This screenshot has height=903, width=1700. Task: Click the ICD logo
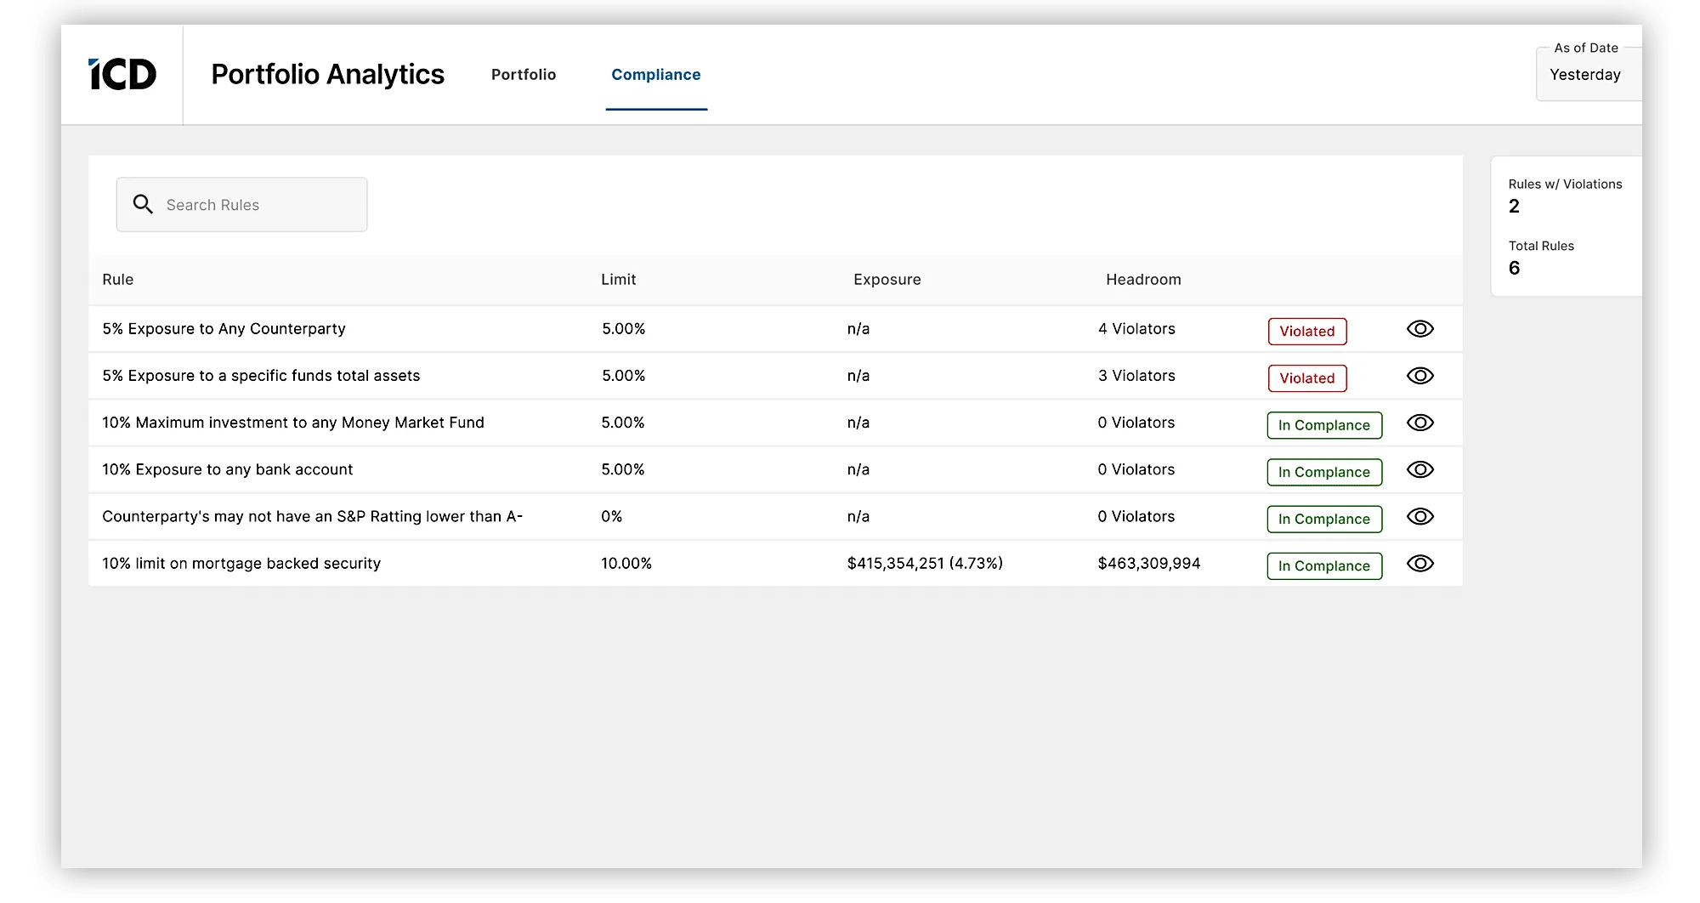click(x=122, y=75)
